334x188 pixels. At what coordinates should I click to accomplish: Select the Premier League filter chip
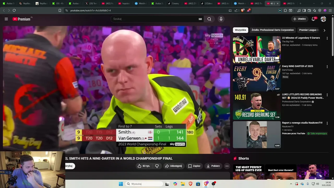(309, 30)
